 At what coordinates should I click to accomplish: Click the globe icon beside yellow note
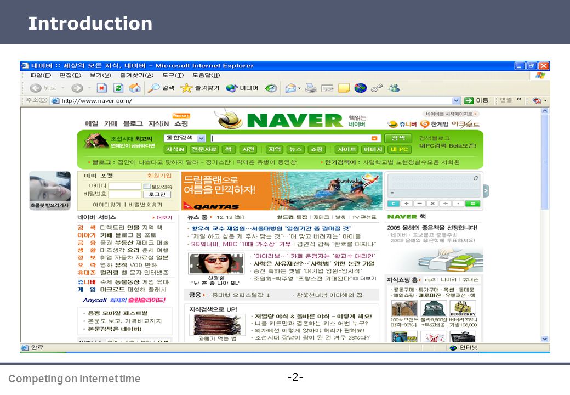(x=360, y=88)
